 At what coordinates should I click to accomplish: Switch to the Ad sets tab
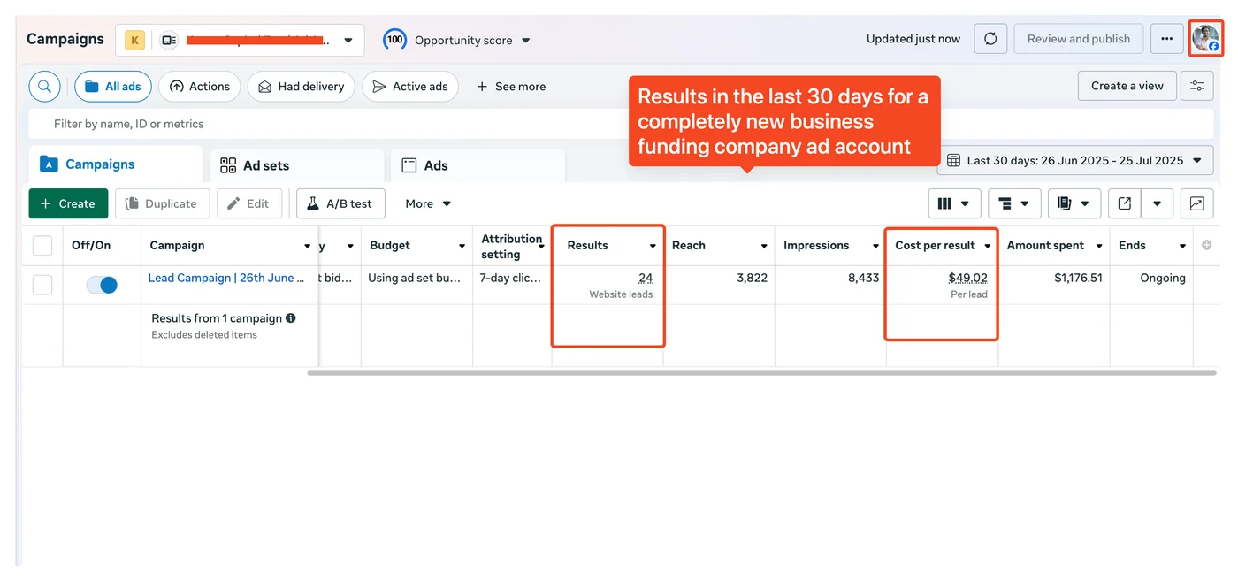(264, 164)
